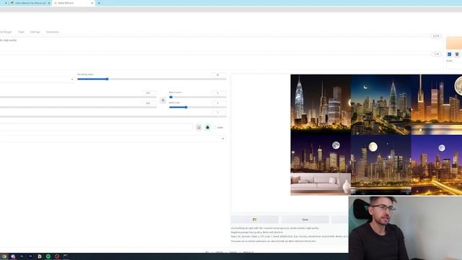Click the terminal icon on the taskbar
462x260 pixels.
66,256
